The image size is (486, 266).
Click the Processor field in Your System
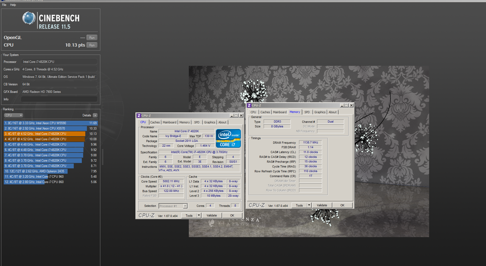coord(59,62)
